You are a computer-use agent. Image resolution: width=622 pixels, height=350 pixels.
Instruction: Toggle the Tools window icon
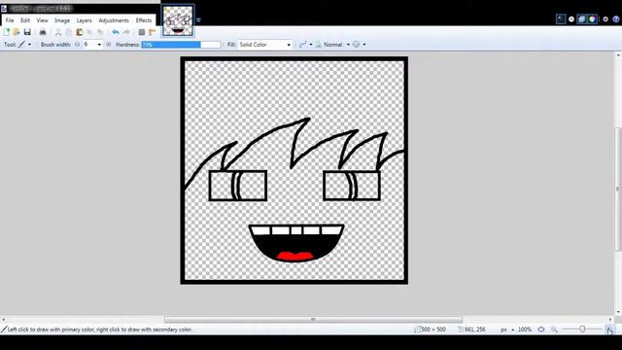coord(561,18)
